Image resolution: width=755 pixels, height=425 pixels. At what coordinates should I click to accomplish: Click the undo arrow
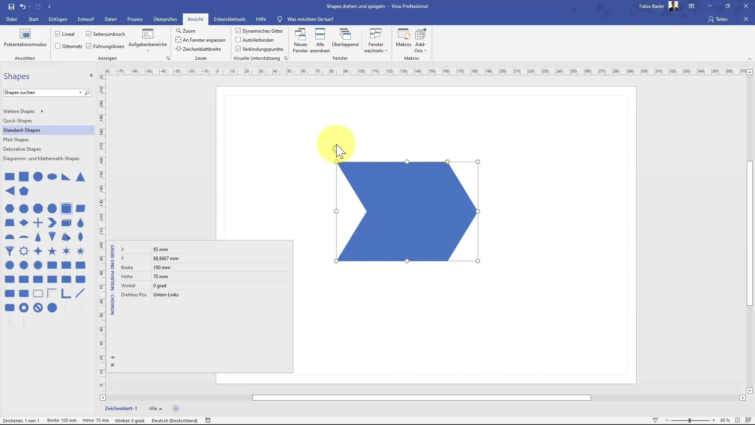[x=22, y=6]
